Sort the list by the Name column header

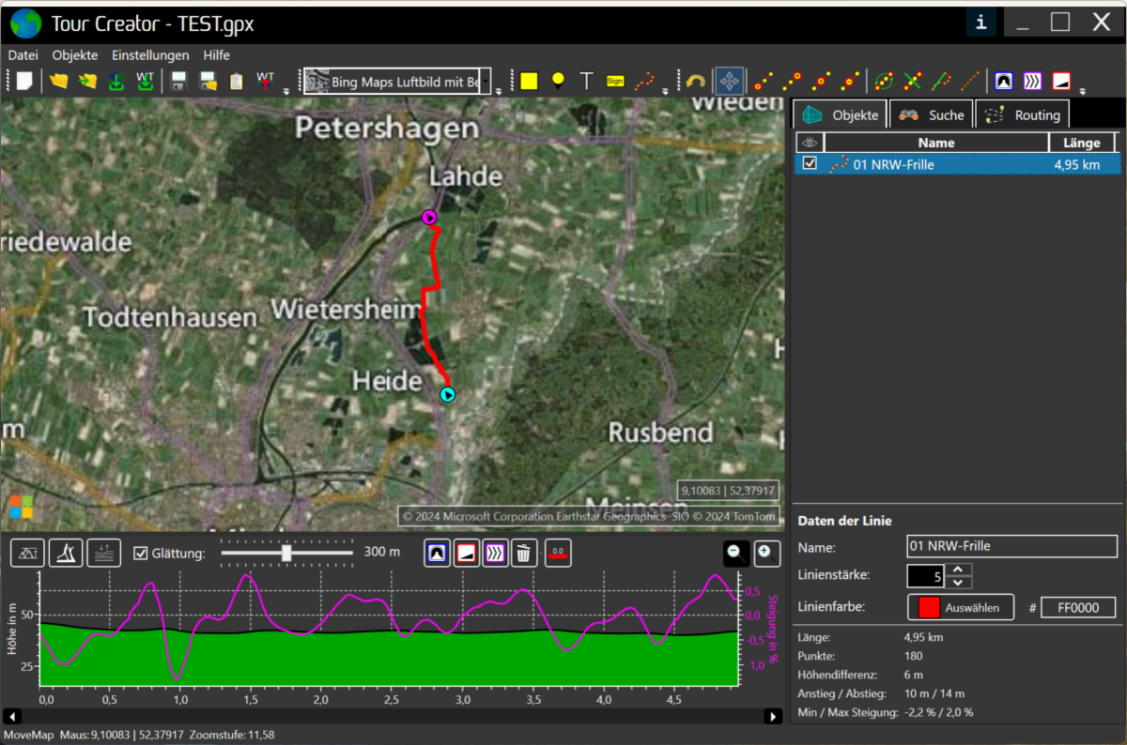coord(936,143)
